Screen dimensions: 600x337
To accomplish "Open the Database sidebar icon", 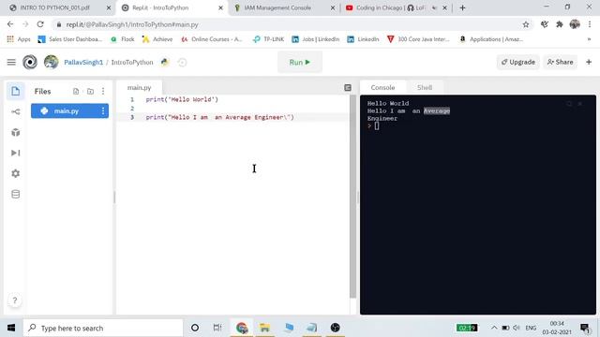I will (16, 194).
